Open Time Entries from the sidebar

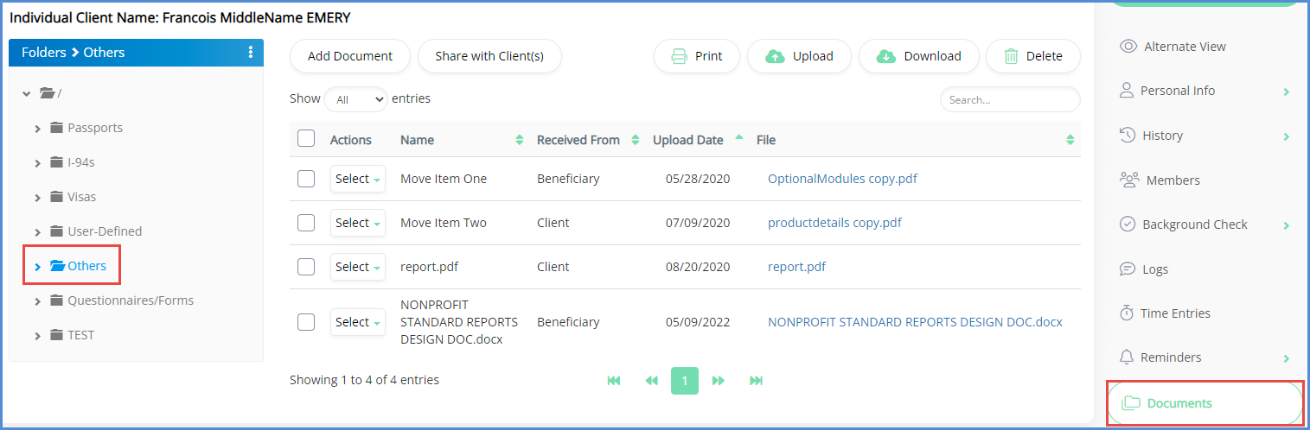1174,313
